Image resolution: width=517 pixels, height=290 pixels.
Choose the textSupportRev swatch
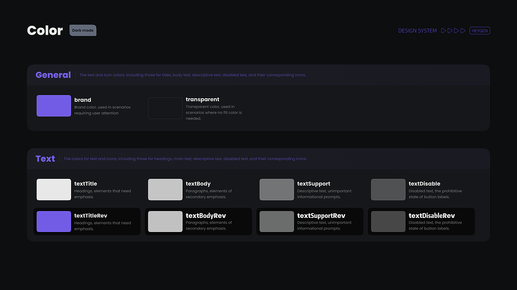(277, 222)
